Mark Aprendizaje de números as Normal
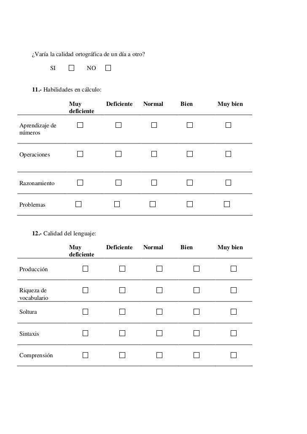The height and width of the screenshot is (434, 307). (154, 125)
